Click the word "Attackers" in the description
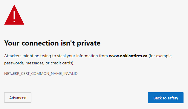The width and height of the screenshot is (188, 109). (x=13, y=56)
